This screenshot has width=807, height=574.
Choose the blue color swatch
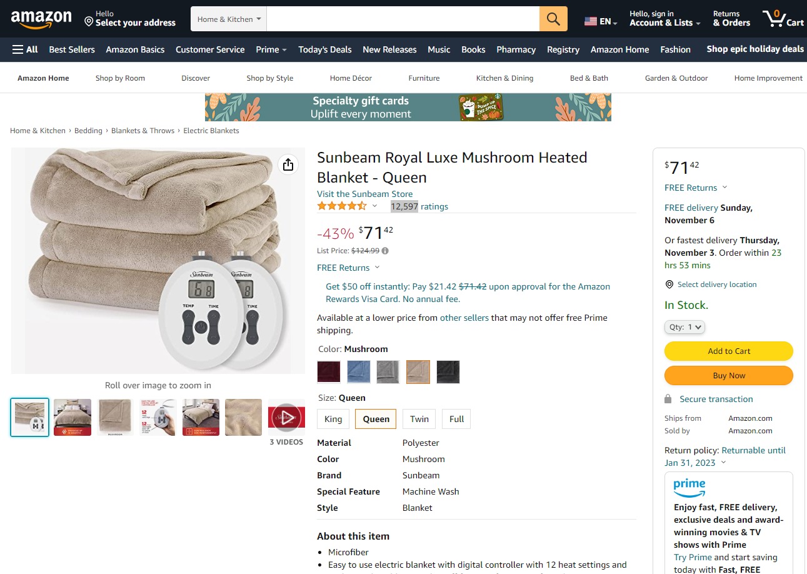[359, 372]
